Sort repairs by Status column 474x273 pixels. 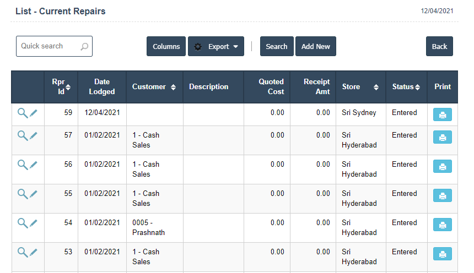(x=406, y=87)
